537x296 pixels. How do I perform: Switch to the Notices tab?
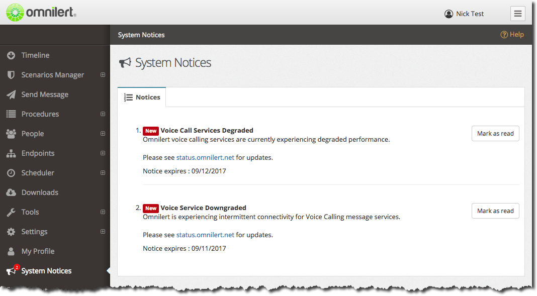142,97
